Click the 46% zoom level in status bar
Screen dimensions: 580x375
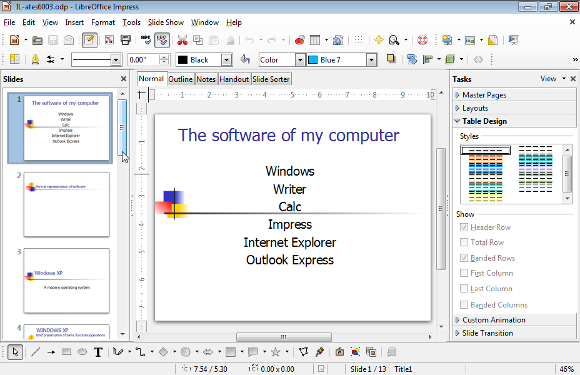566,369
